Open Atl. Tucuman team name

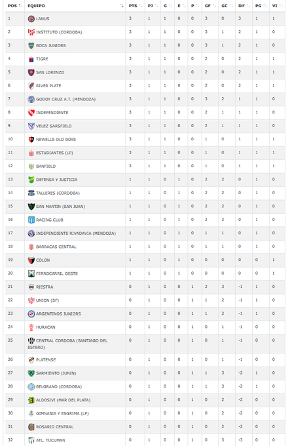pos(50,440)
